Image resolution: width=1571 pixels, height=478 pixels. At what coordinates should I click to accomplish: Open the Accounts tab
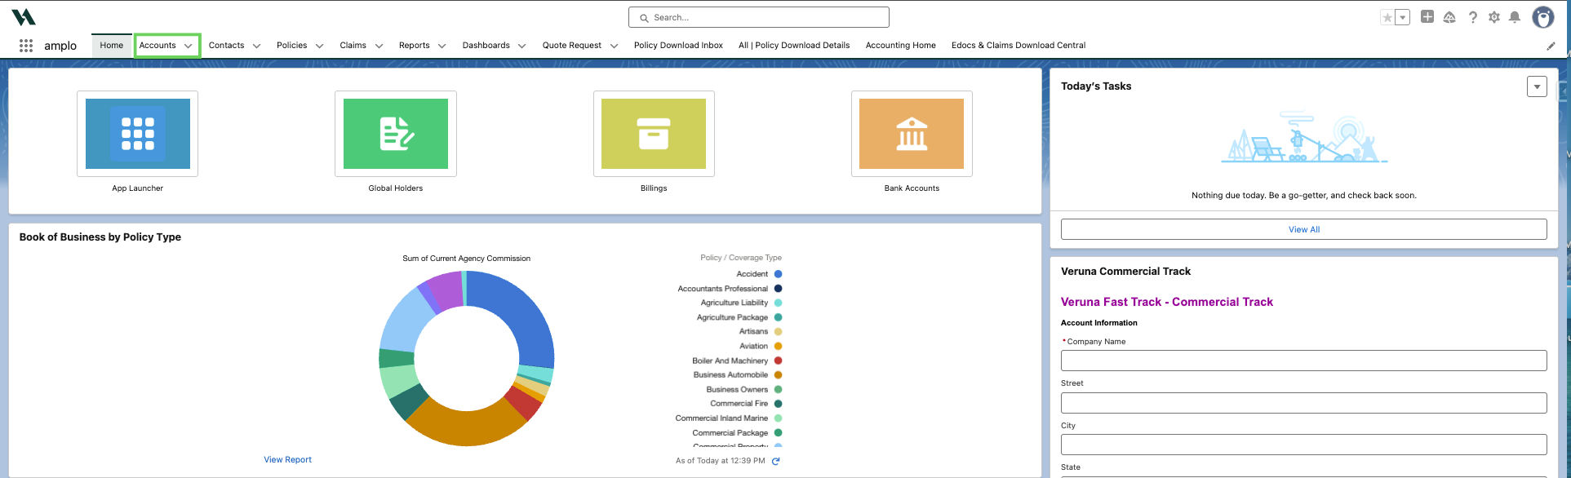[158, 46]
